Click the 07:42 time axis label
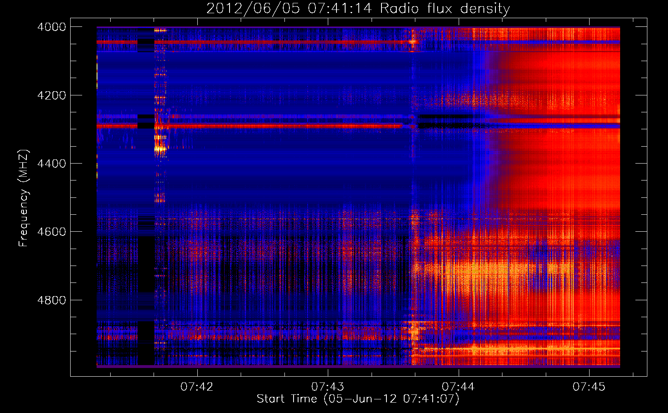 point(197,387)
